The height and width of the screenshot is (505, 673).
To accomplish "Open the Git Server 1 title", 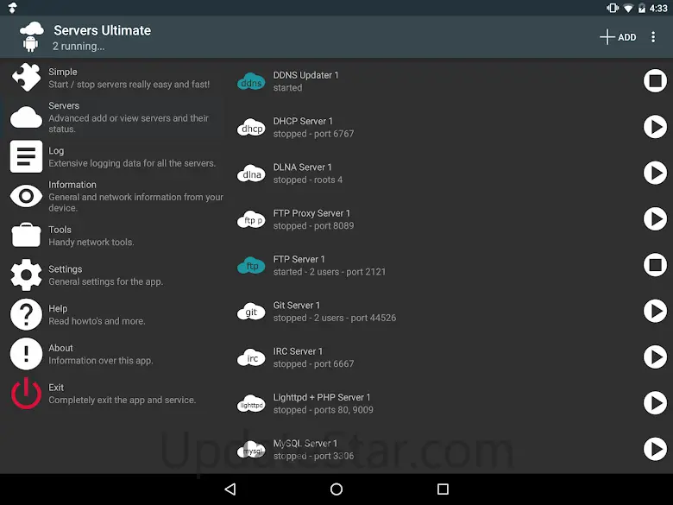I will pyautogui.click(x=296, y=306).
